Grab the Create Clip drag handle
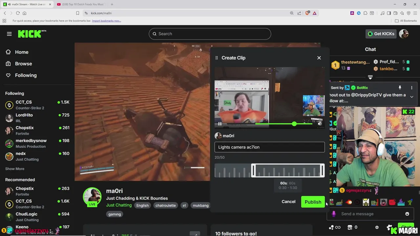 point(217,58)
